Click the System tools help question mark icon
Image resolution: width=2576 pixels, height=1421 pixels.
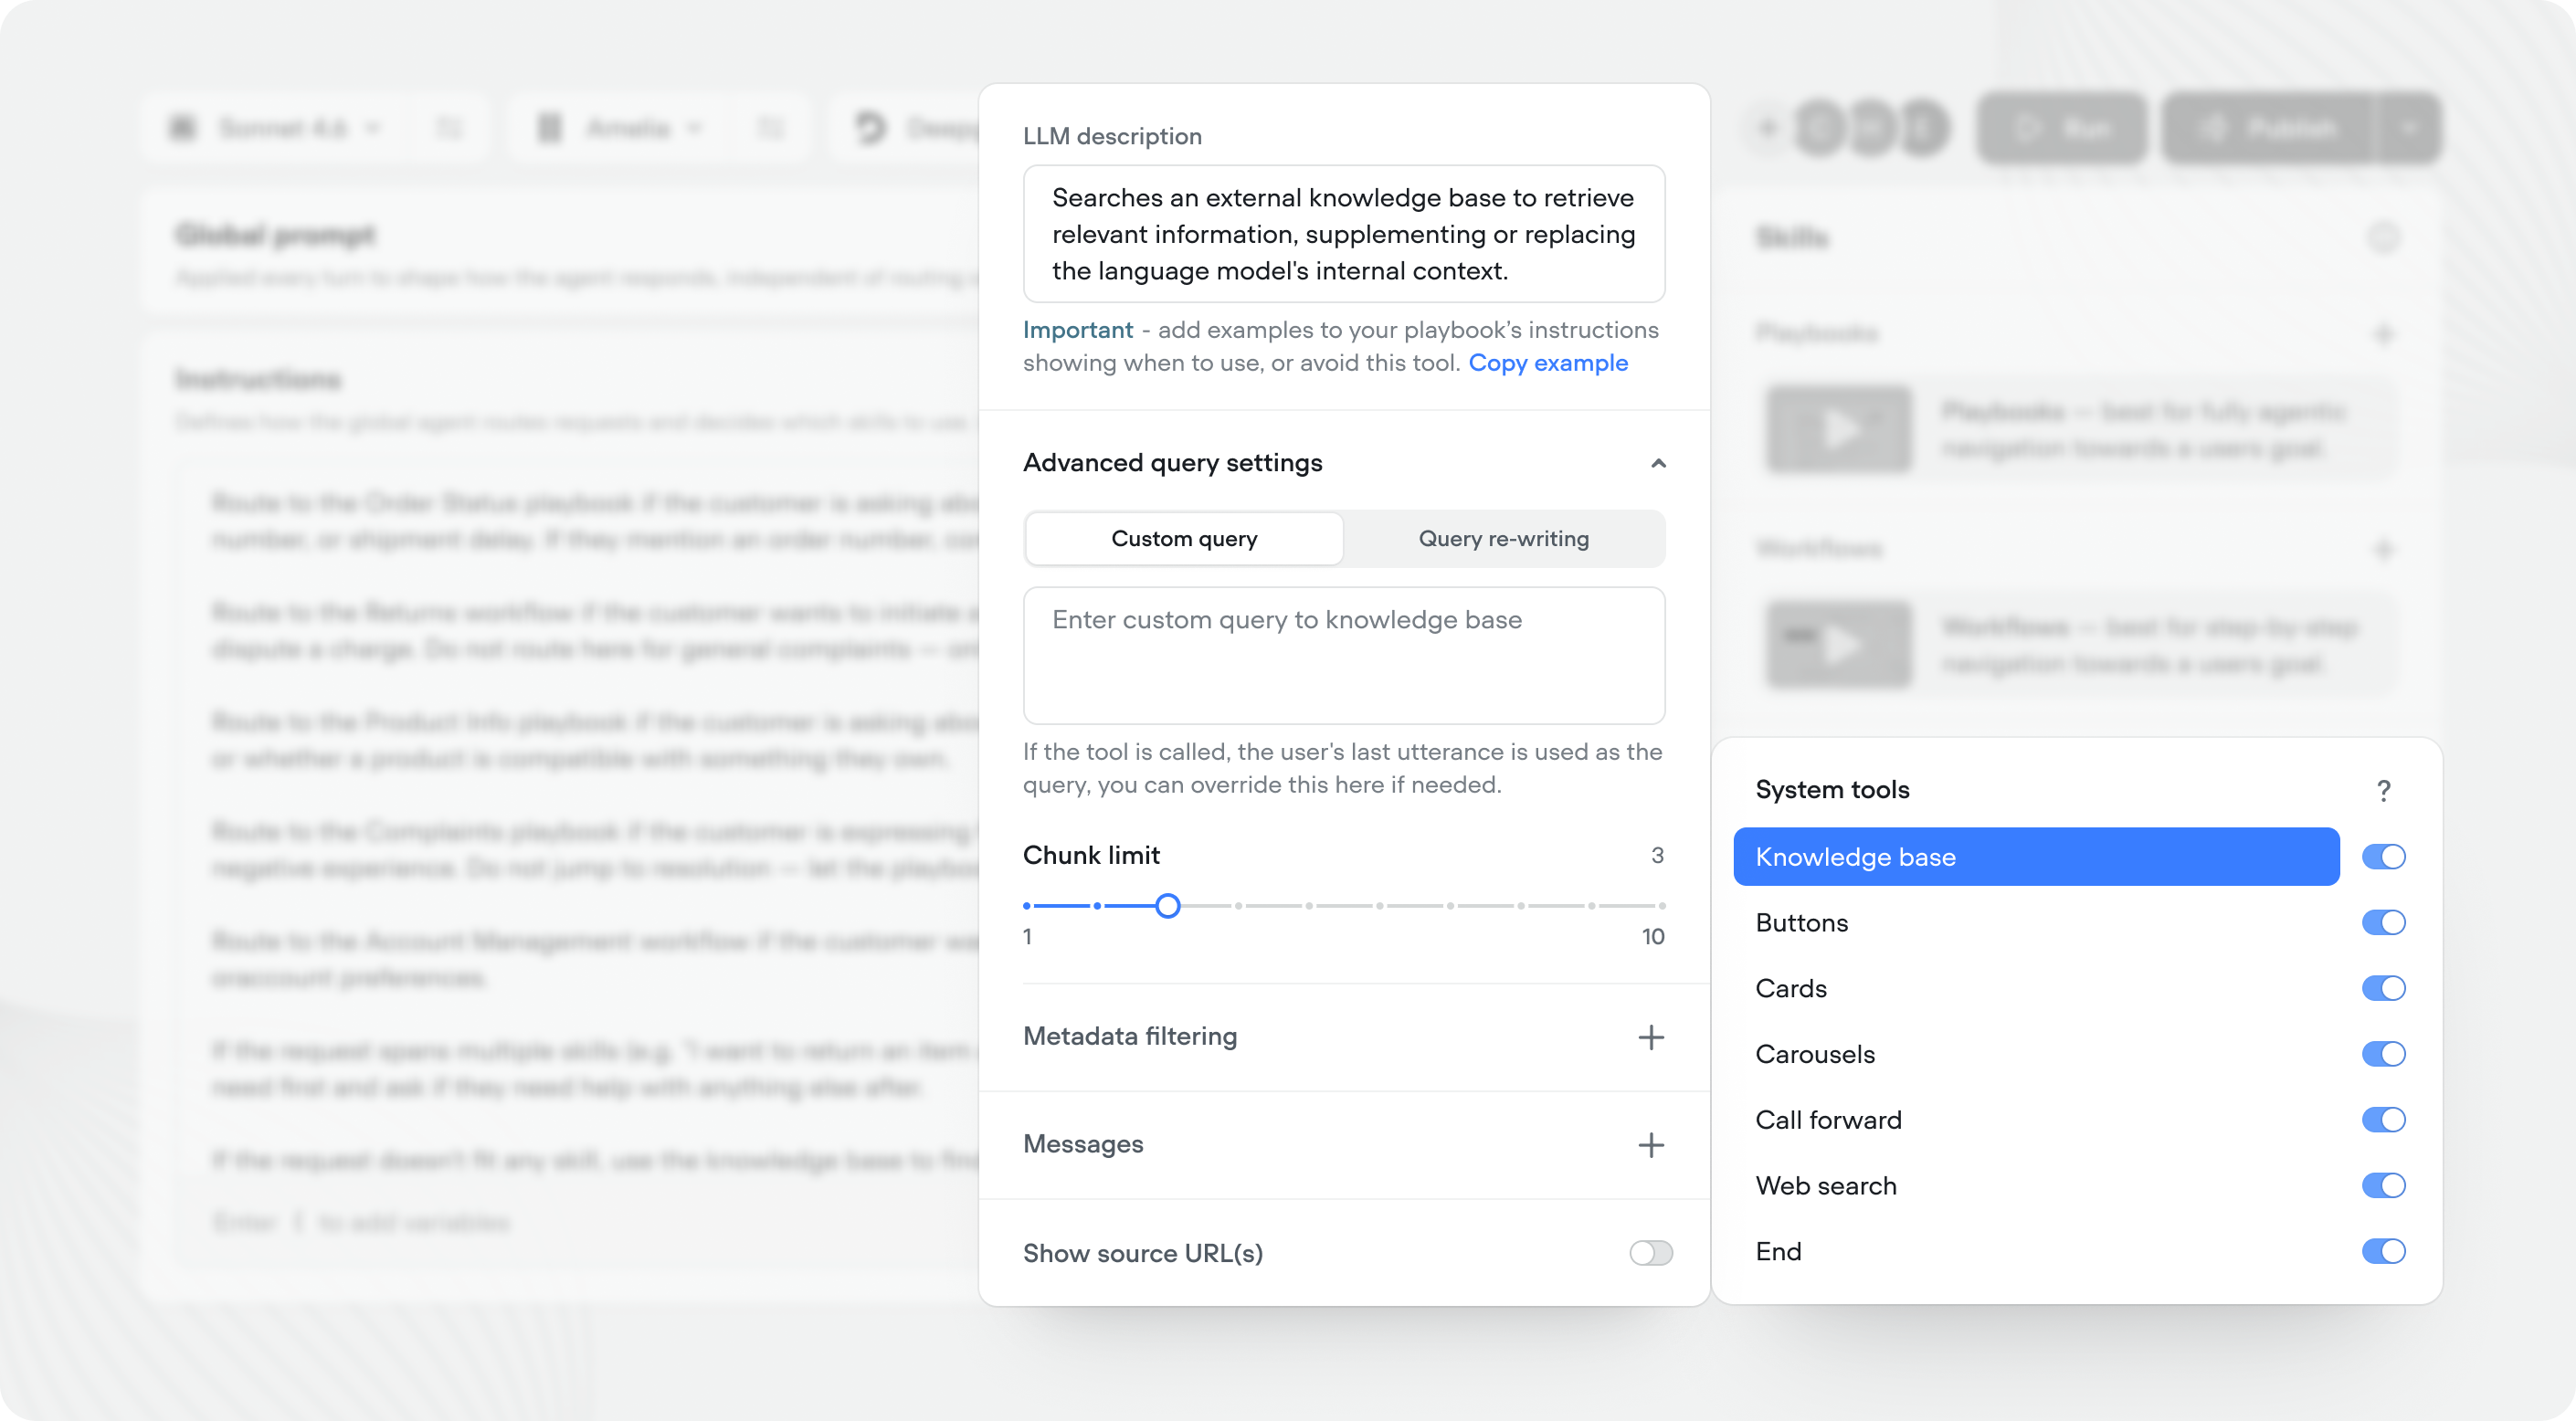pyautogui.click(x=2385, y=790)
